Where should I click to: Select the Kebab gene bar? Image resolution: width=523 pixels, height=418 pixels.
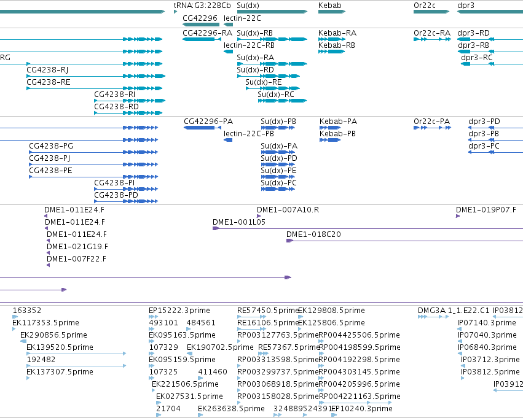click(x=331, y=12)
